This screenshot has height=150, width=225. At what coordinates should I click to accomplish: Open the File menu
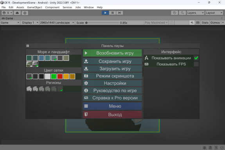4,7
